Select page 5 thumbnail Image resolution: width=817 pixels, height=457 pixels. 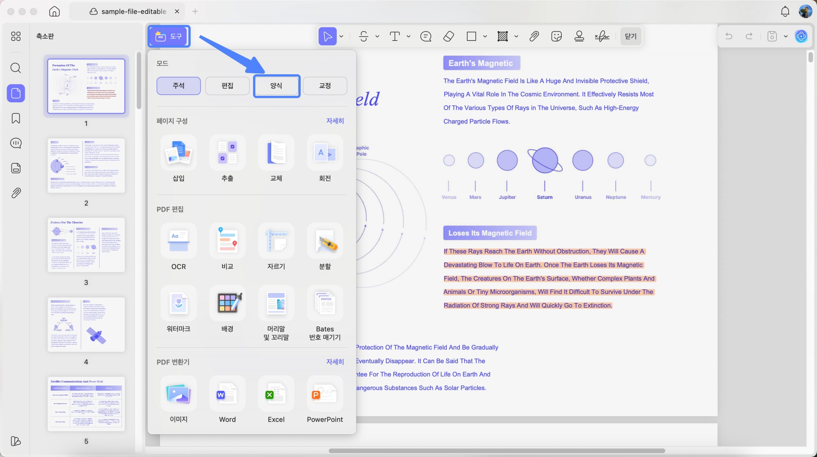click(x=86, y=404)
